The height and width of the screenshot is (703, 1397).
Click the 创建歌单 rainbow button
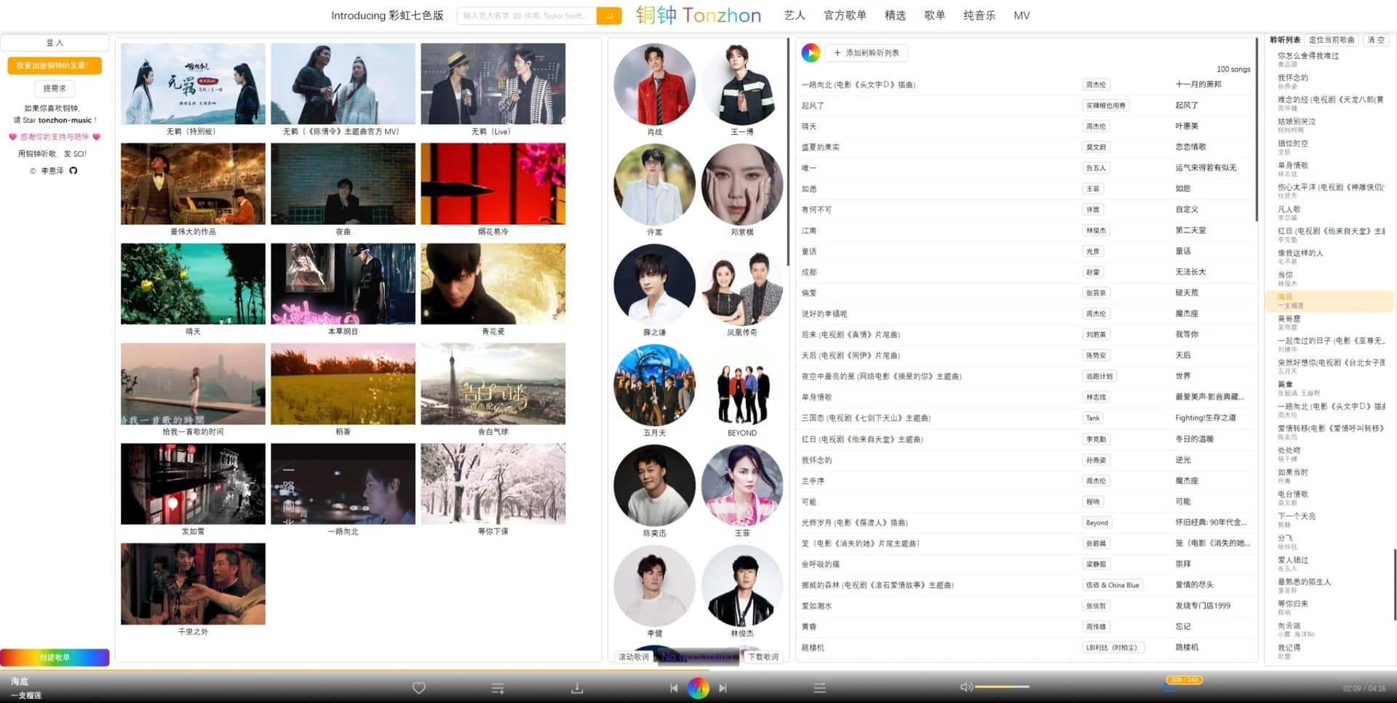[x=55, y=657]
